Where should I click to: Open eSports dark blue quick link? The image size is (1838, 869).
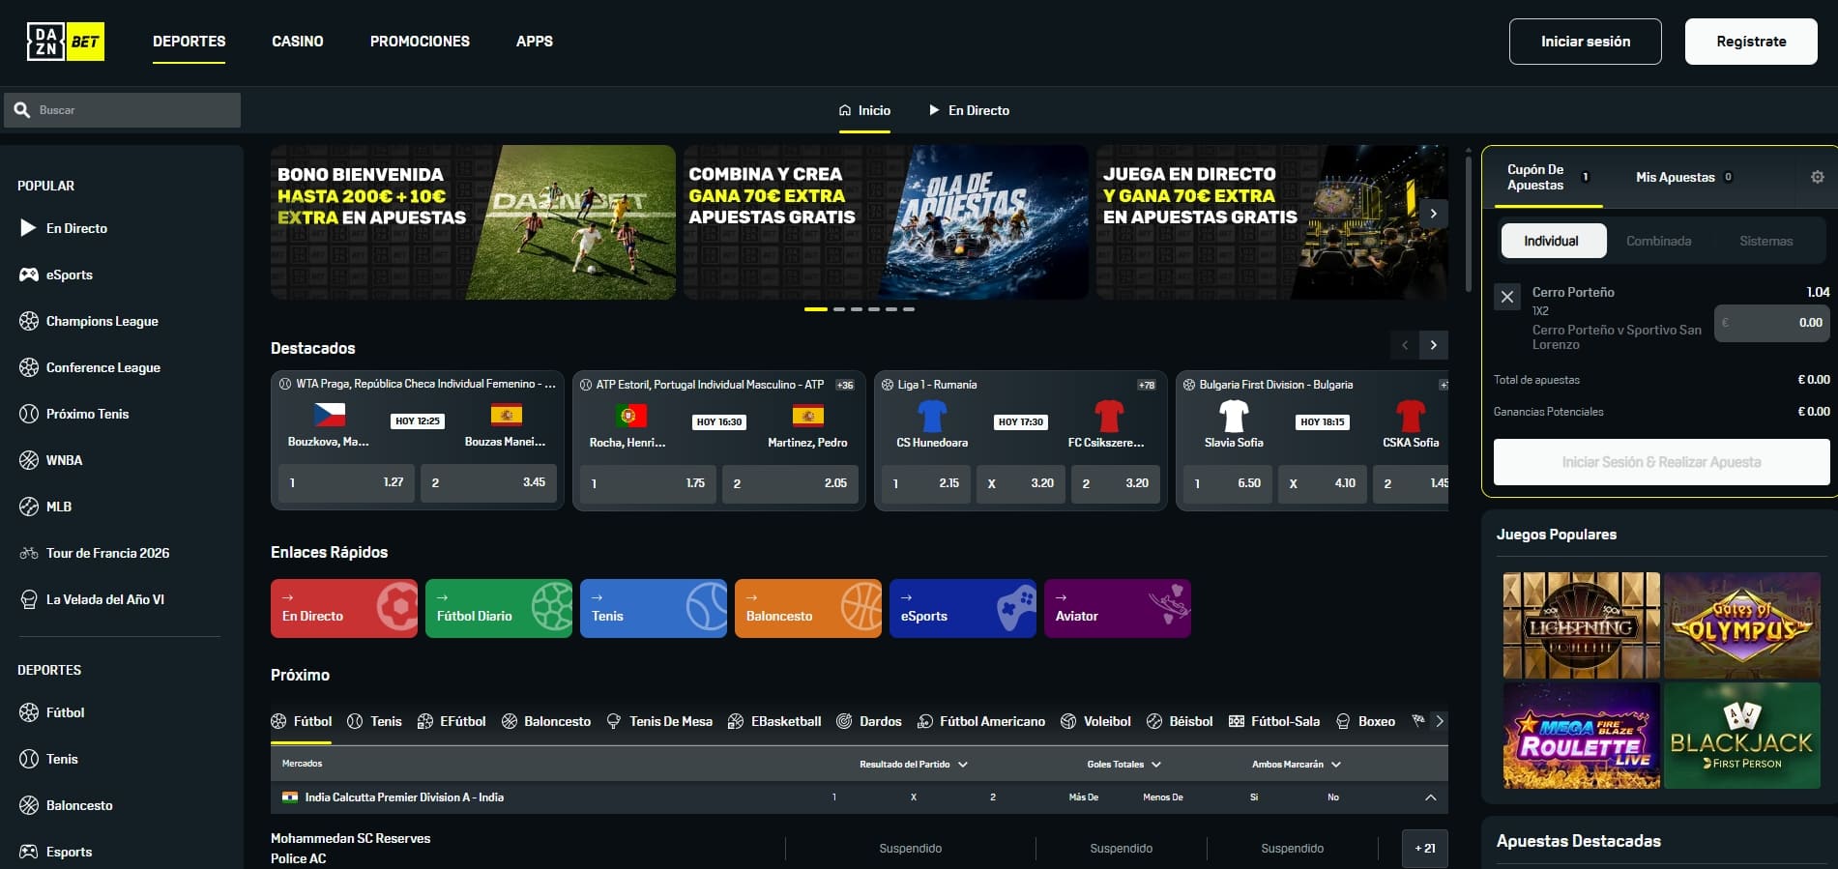[x=963, y=608]
